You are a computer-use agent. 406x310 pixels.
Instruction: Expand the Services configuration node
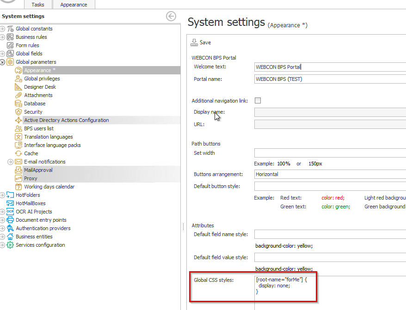2,245
